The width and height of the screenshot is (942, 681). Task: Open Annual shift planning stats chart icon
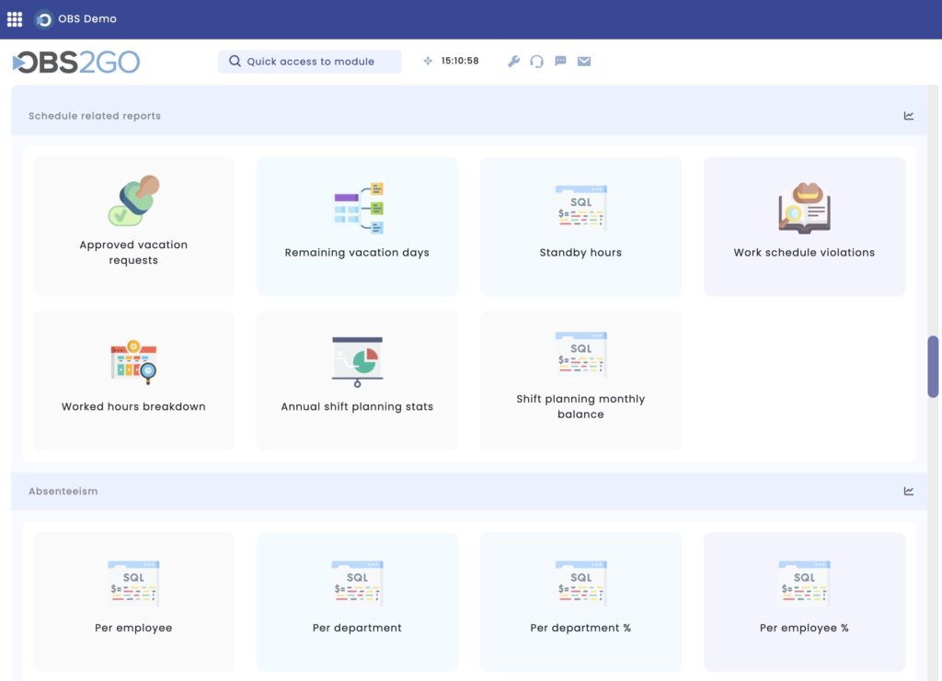click(358, 362)
